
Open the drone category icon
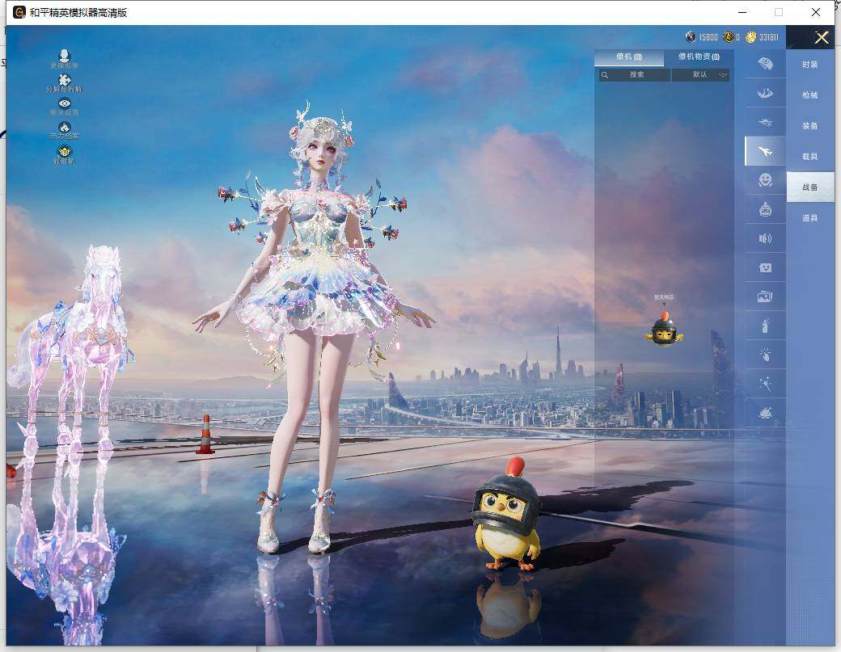(x=765, y=122)
